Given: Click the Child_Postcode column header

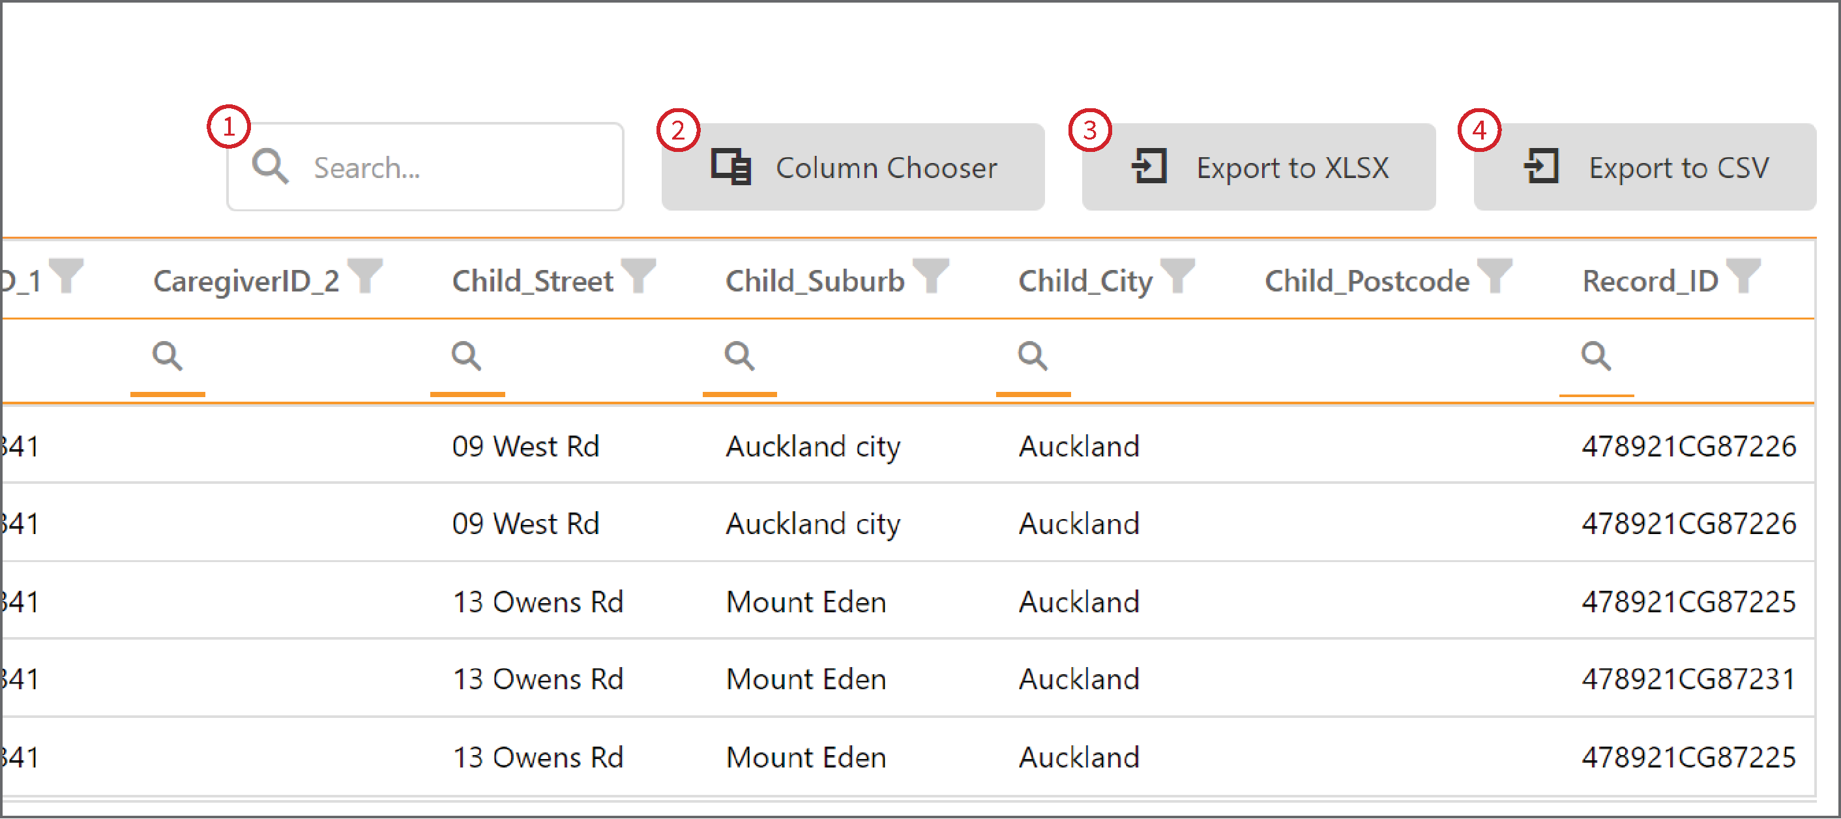Looking at the screenshot, I should tap(1367, 281).
